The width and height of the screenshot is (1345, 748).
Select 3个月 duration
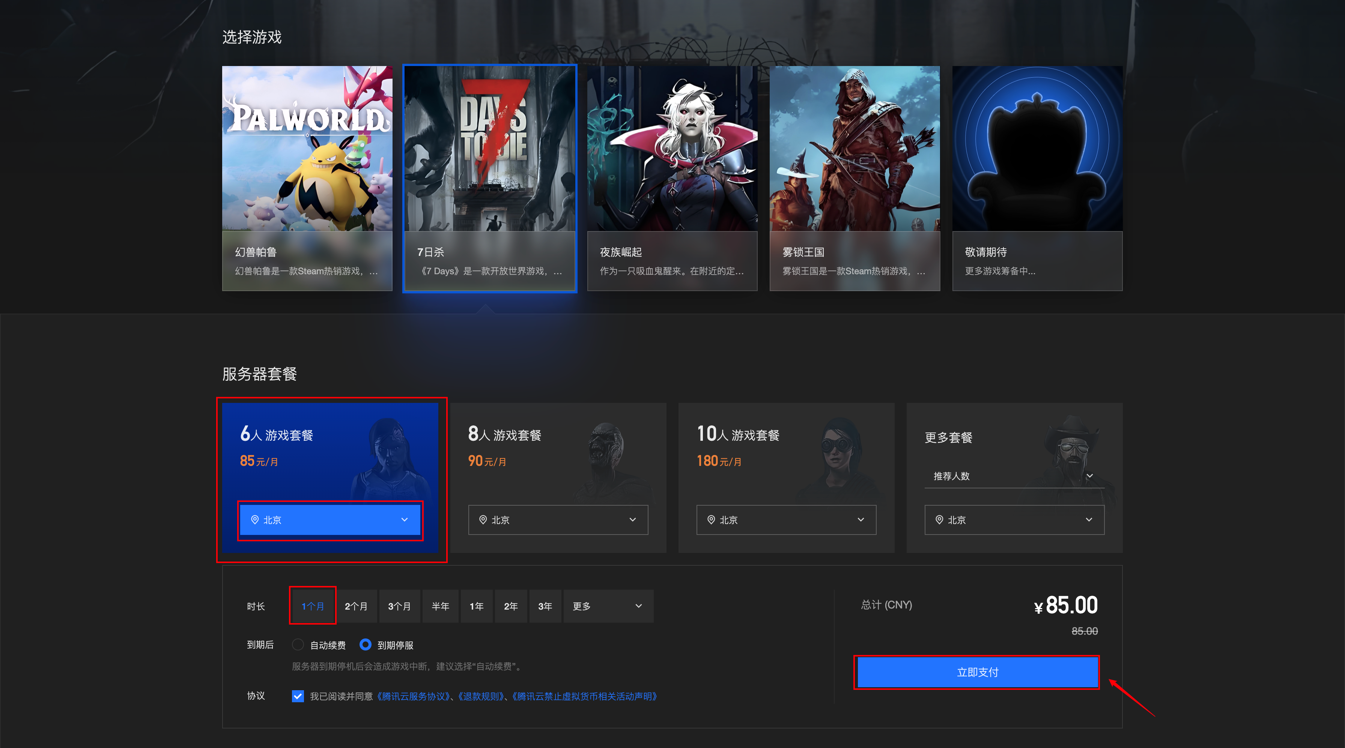(399, 606)
